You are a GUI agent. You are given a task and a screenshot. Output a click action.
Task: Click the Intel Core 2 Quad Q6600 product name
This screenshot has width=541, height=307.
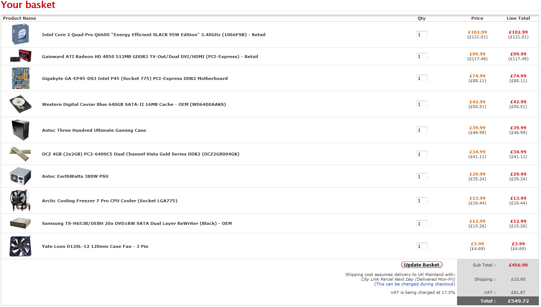pos(153,35)
